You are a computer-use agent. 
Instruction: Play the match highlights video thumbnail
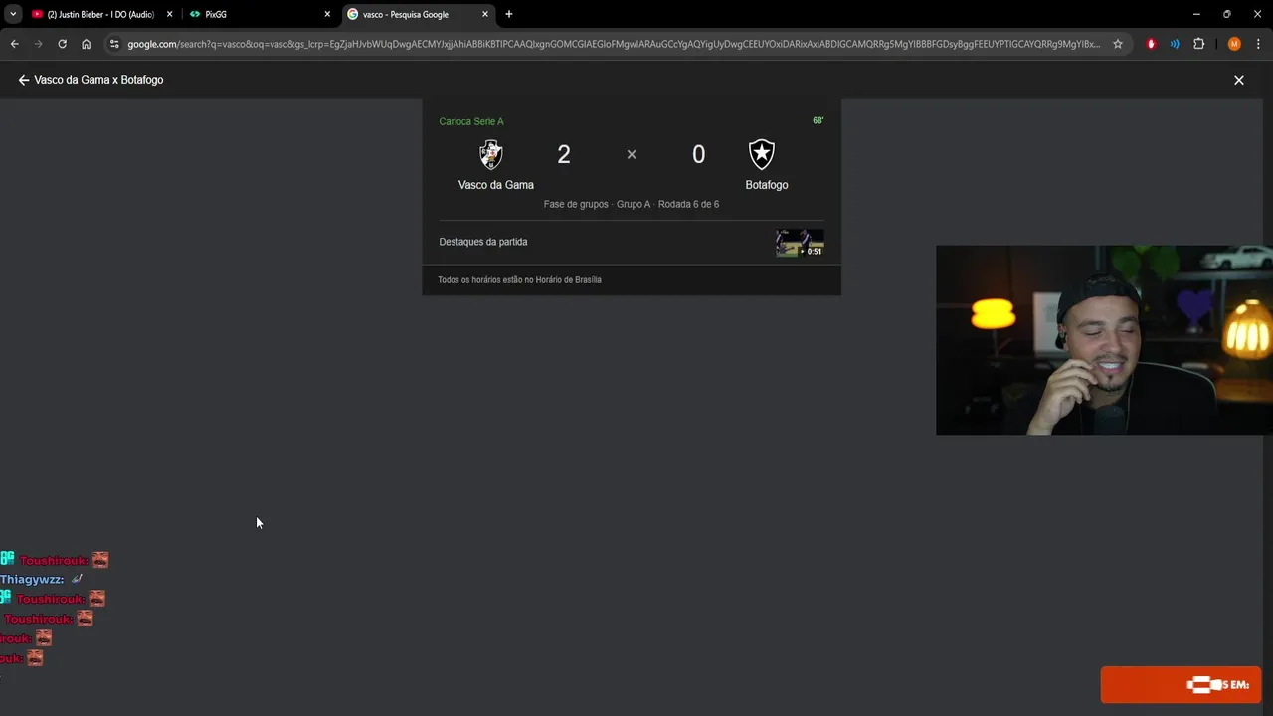[x=800, y=243]
